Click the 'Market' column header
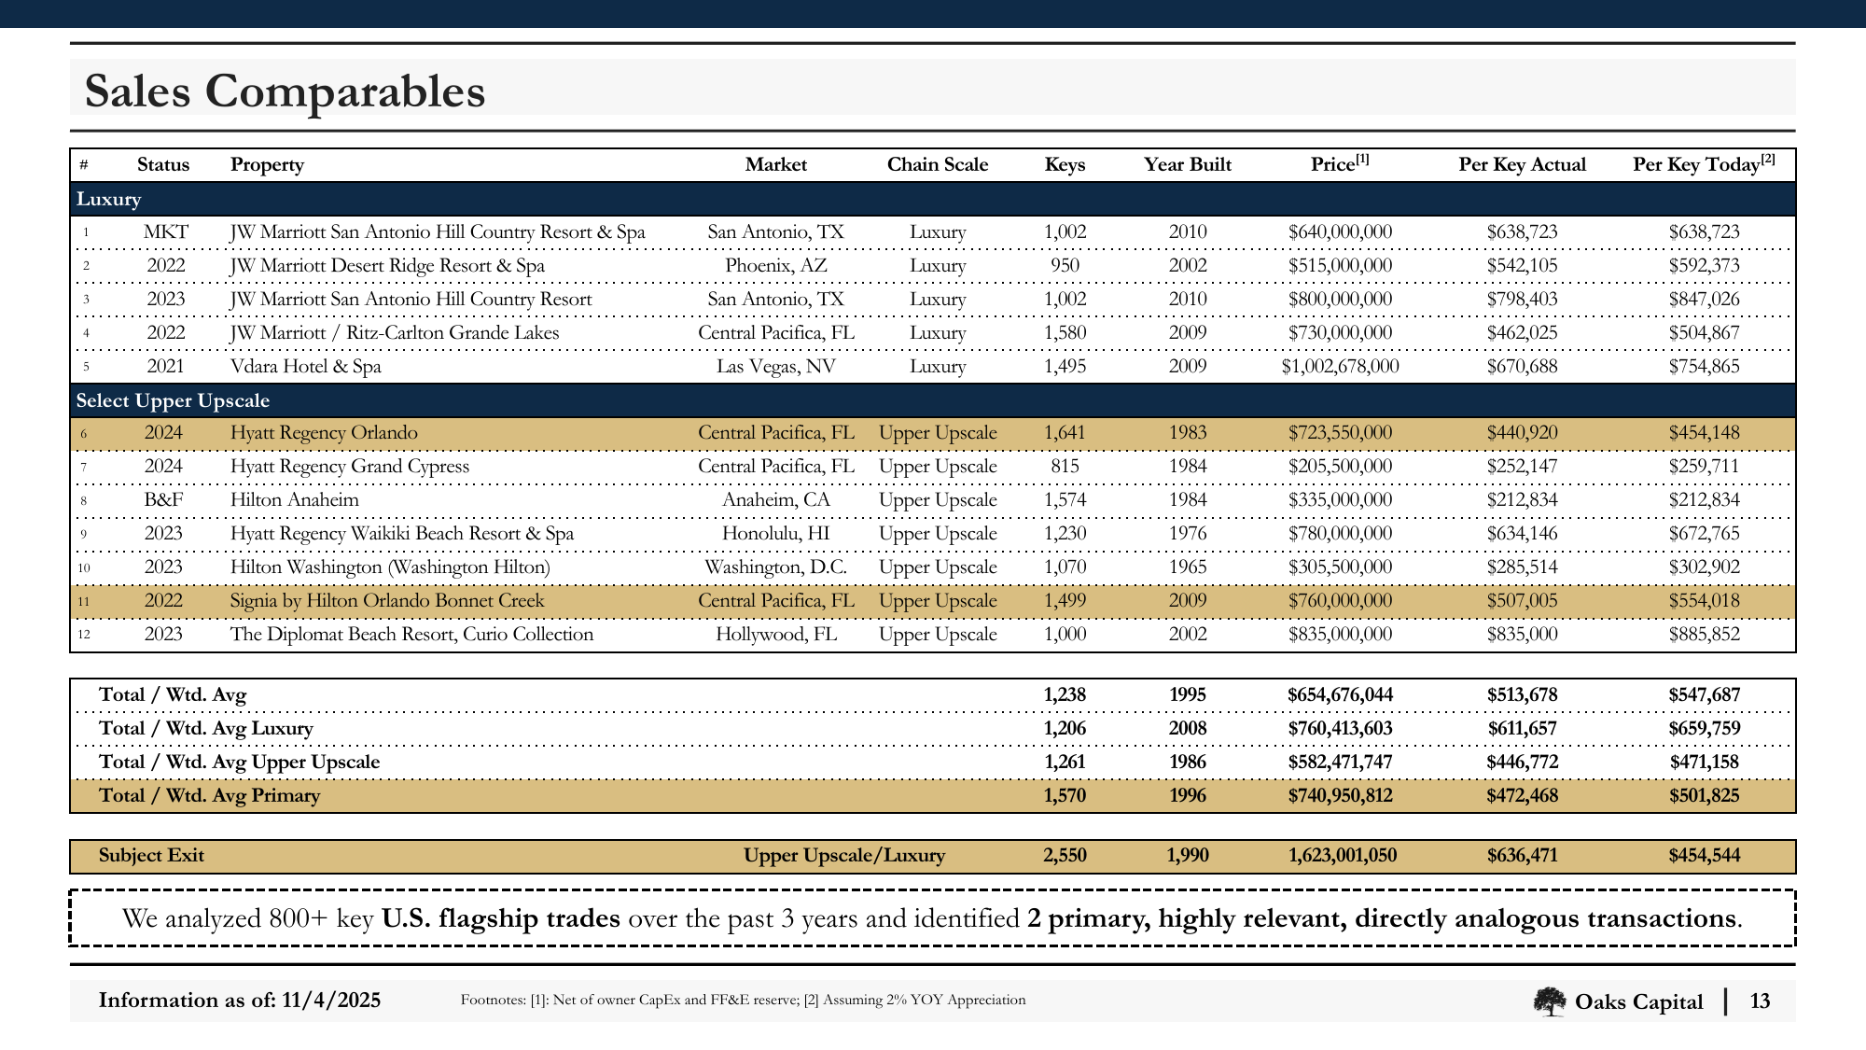1866x1050 pixels. coord(776,164)
